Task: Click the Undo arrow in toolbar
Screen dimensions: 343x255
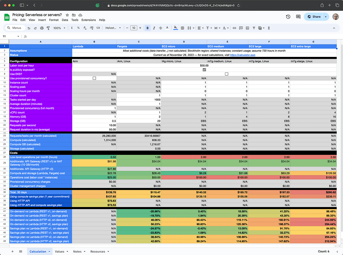Action: [29, 28]
